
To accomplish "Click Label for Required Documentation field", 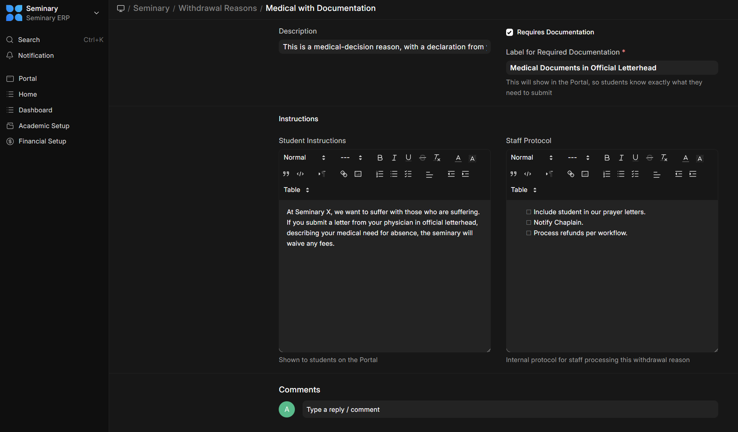I will pyautogui.click(x=612, y=68).
